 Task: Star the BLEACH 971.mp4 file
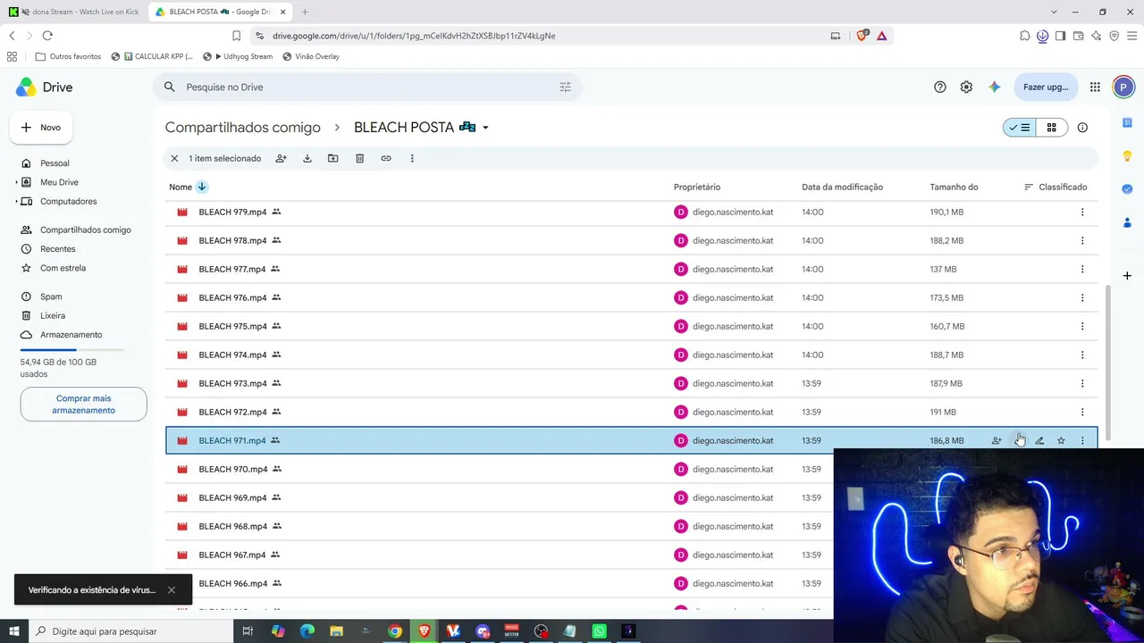click(1061, 440)
